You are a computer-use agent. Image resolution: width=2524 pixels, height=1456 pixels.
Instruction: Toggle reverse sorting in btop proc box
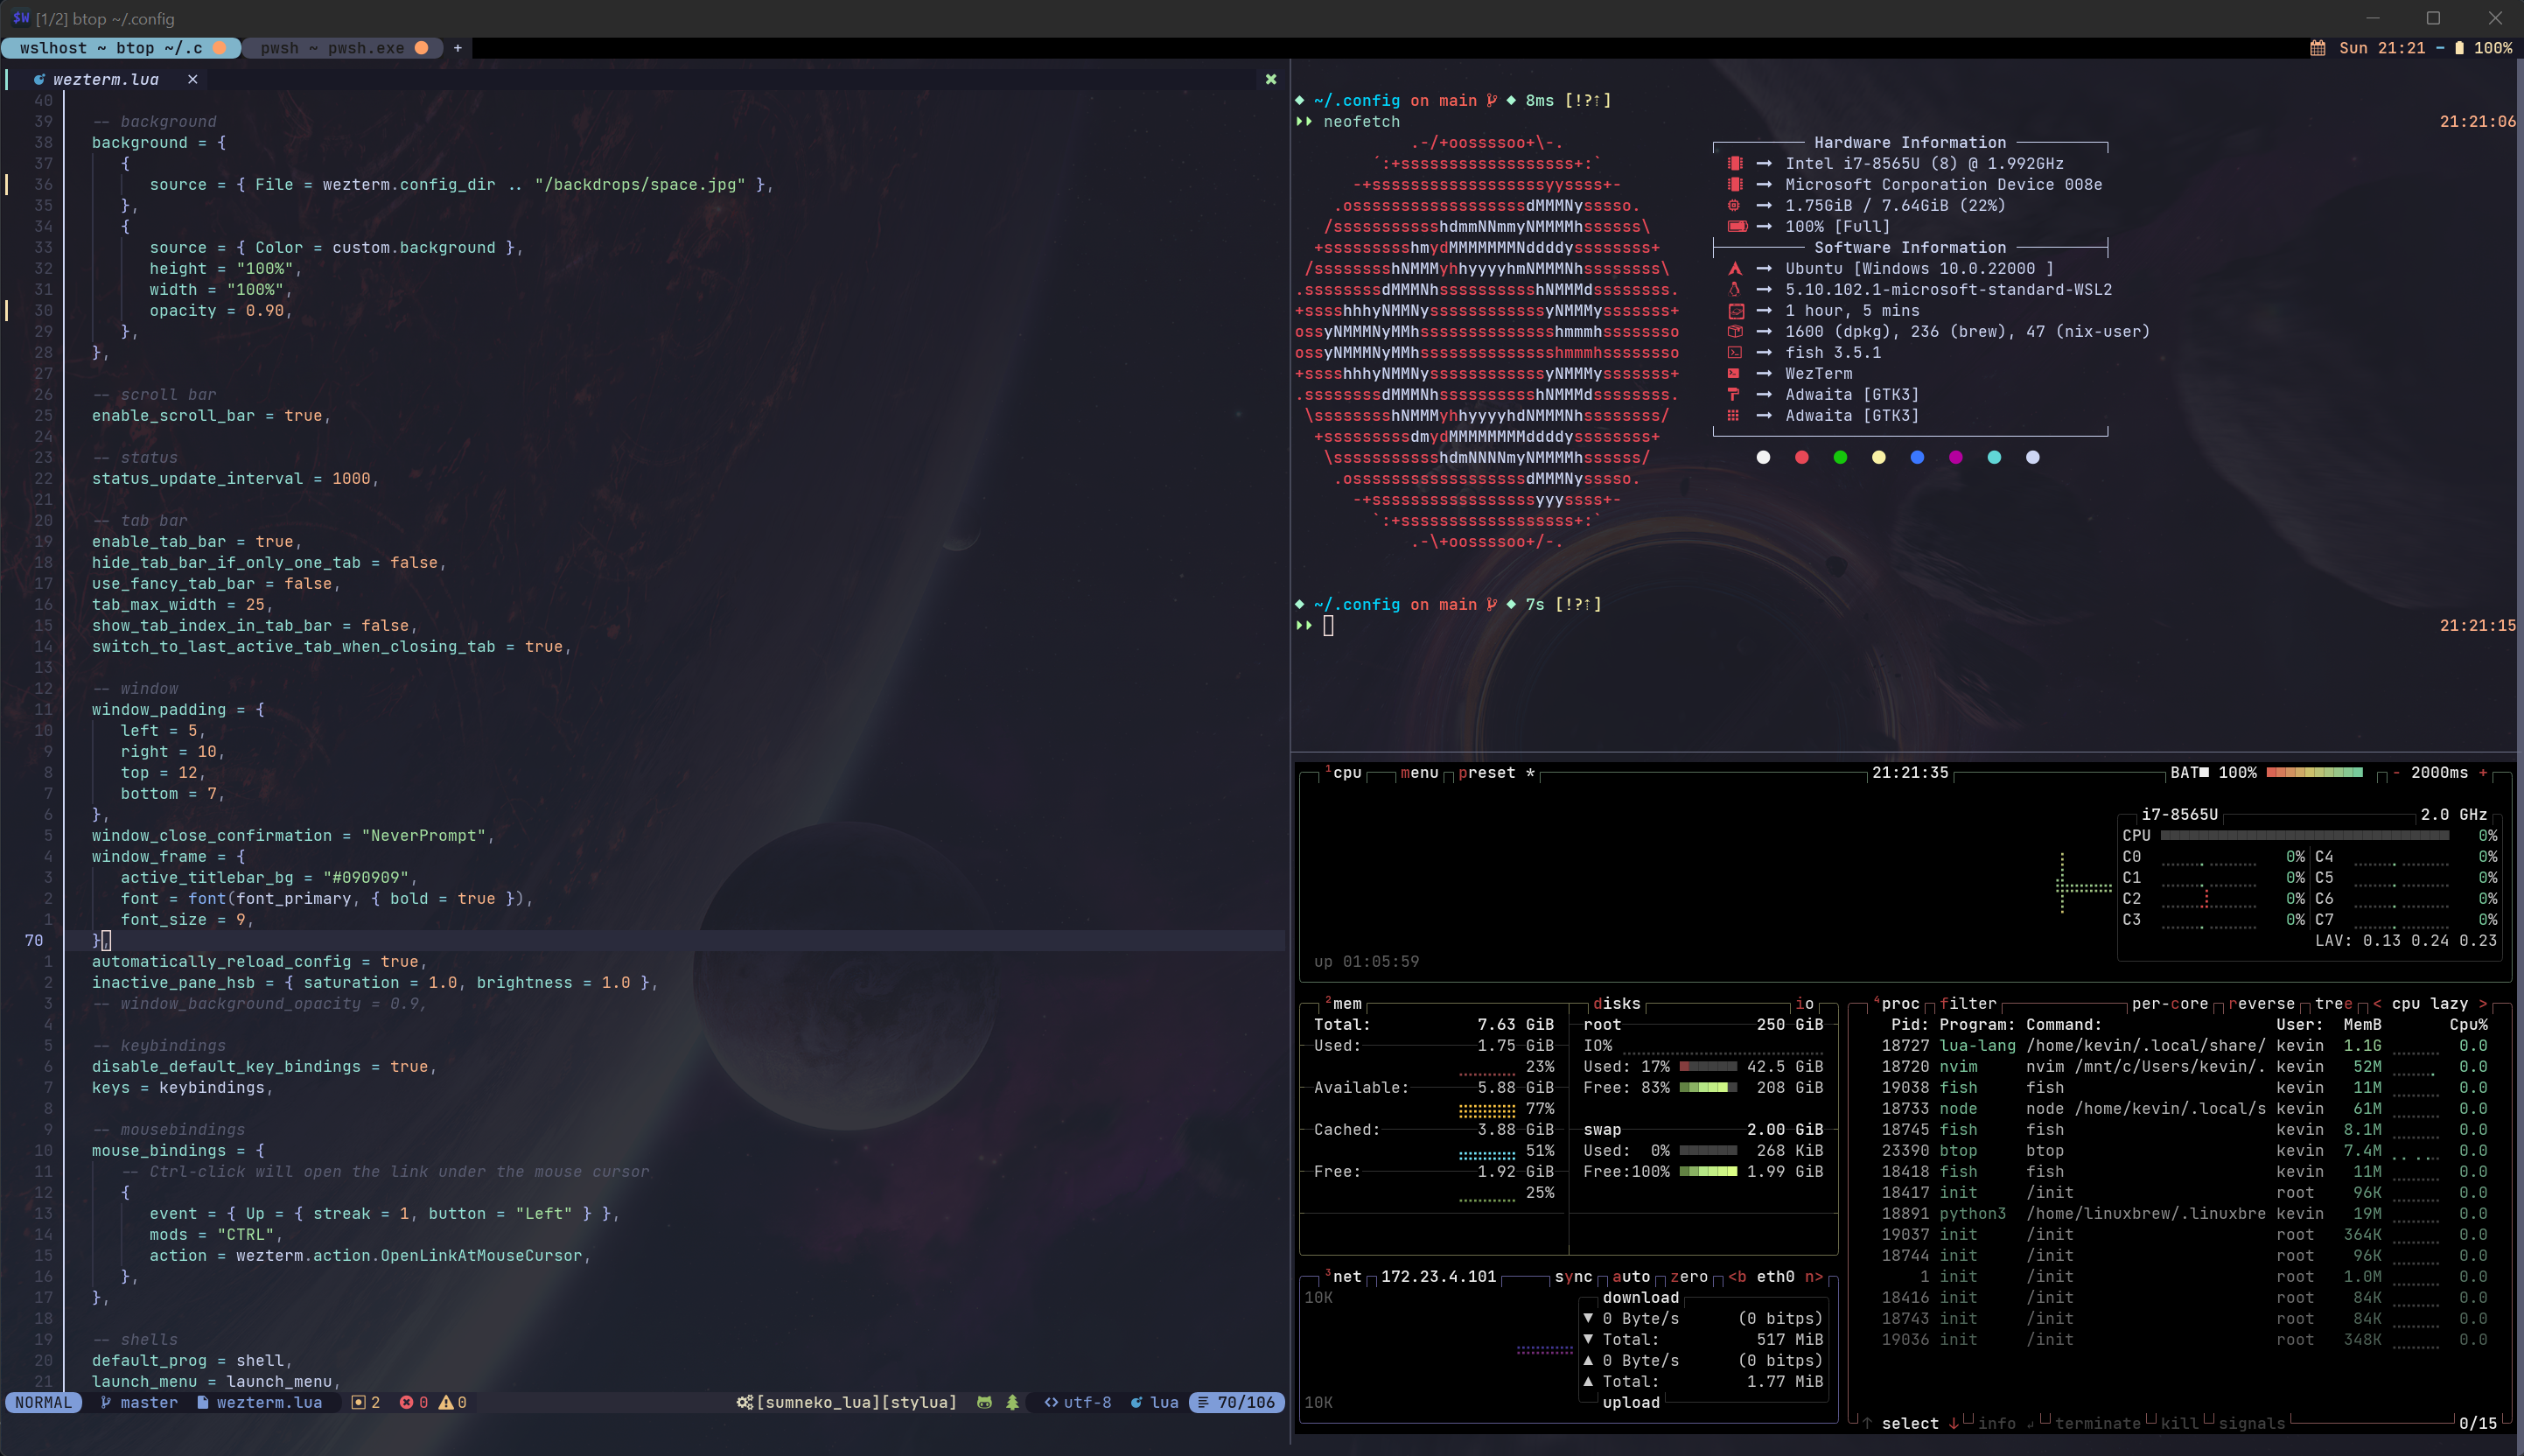pyautogui.click(x=2262, y=1003)
